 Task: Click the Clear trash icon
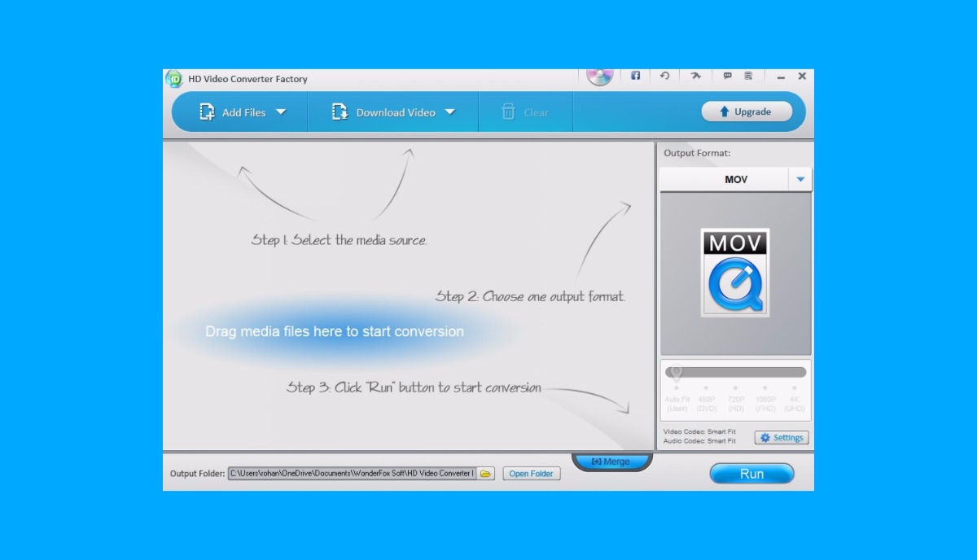click(510, 112)
